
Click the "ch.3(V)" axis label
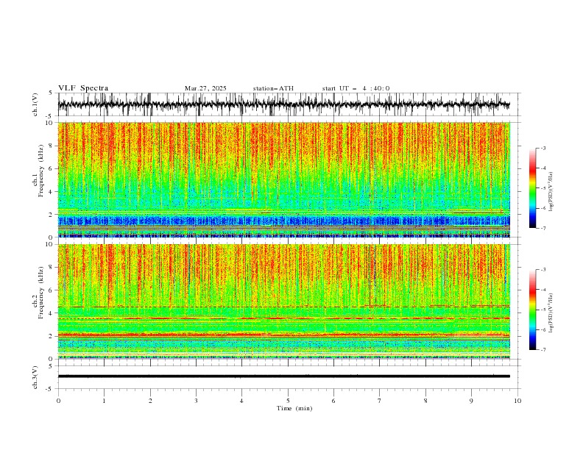point(35,377)
